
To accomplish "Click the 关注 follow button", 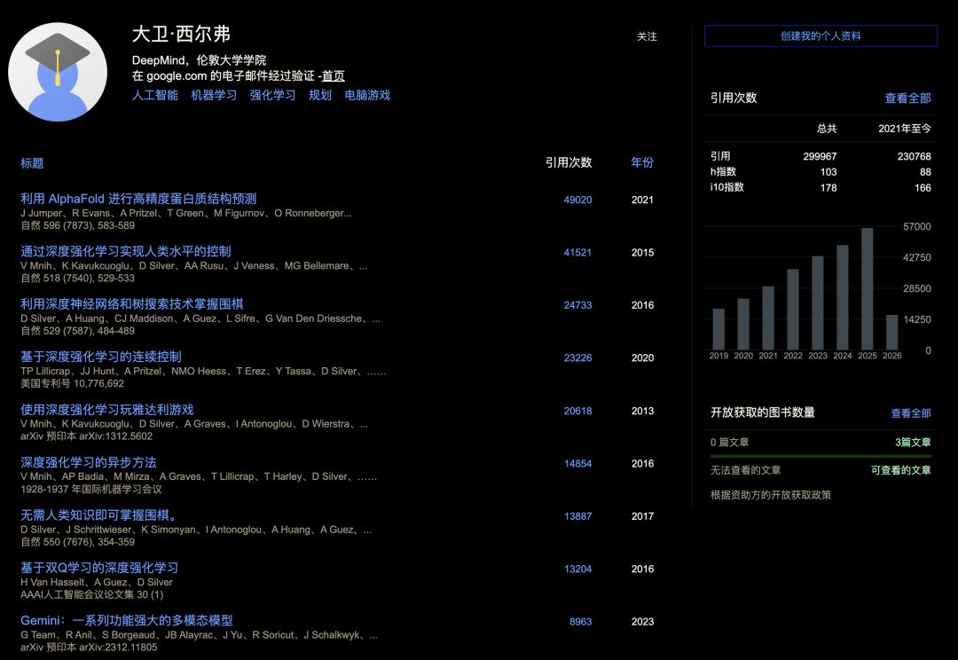I will tap(647, 36).
